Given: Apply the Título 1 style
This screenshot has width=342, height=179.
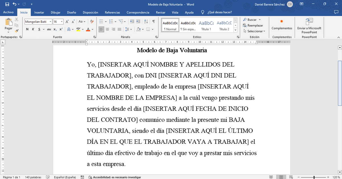Looking at the screenshot, I should coord(206,25).
